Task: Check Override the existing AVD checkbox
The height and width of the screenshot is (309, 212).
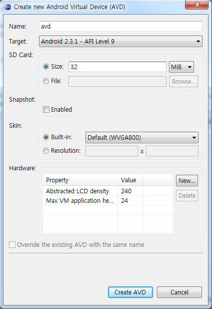Action: point(12,245)
